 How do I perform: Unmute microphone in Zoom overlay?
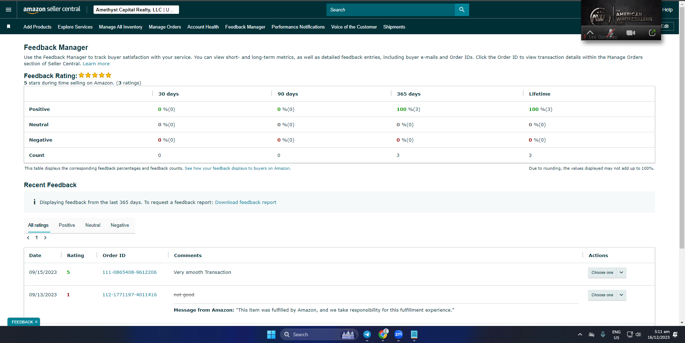tap(611, 33)
